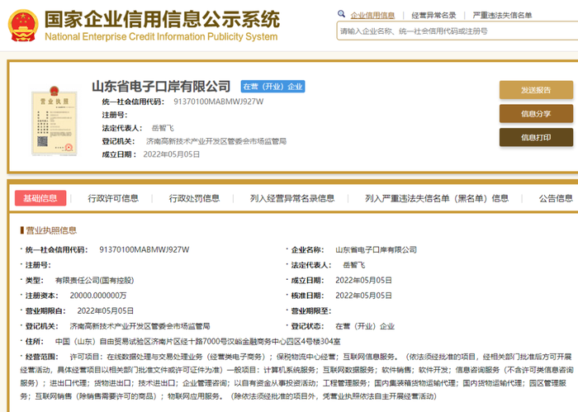
Task: Click the 营业执照信息 section heading
Action: 51,230
